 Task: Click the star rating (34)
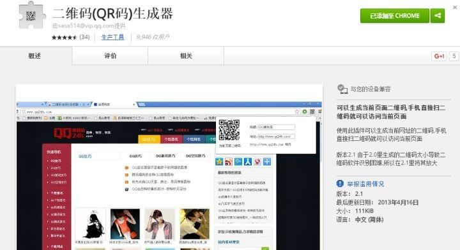71,37
